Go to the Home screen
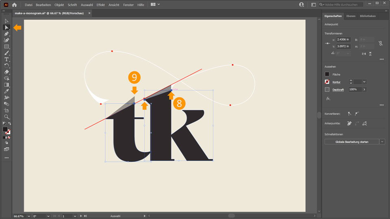Viewport: 390px width, 219px height. tap(15, 5)
